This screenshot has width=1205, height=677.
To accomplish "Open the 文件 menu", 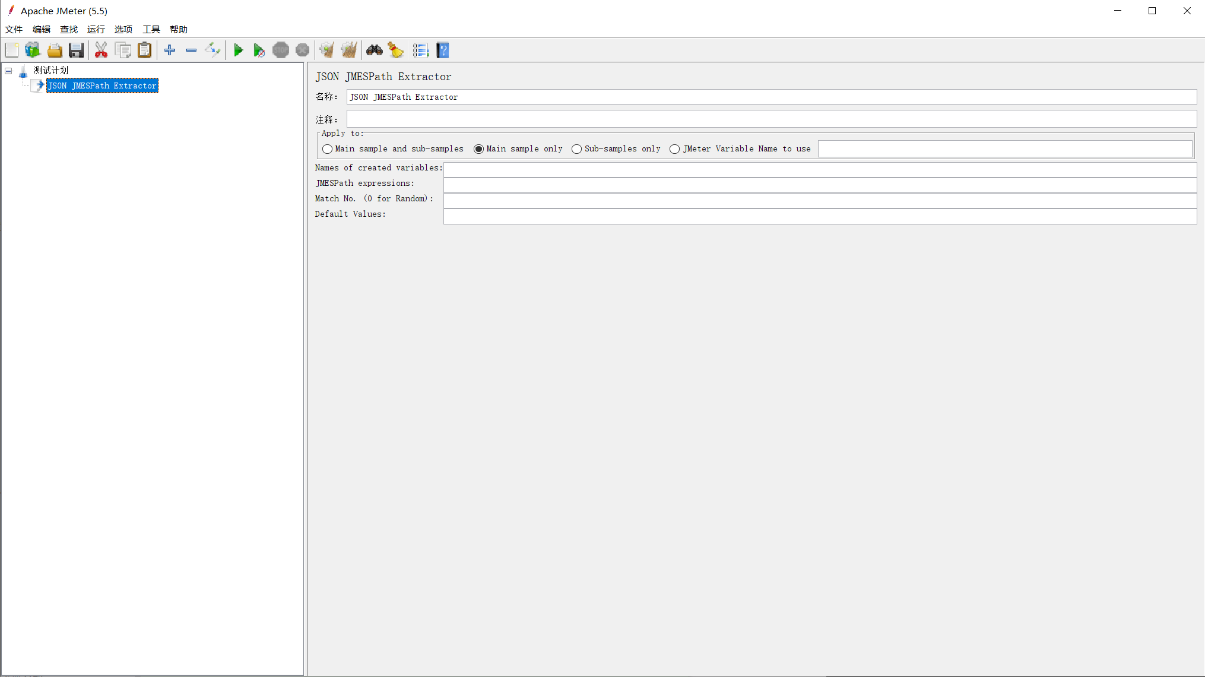I will (14, 29).
